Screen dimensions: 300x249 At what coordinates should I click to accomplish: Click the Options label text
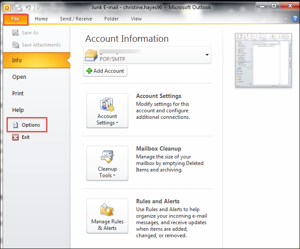point(31,125)
